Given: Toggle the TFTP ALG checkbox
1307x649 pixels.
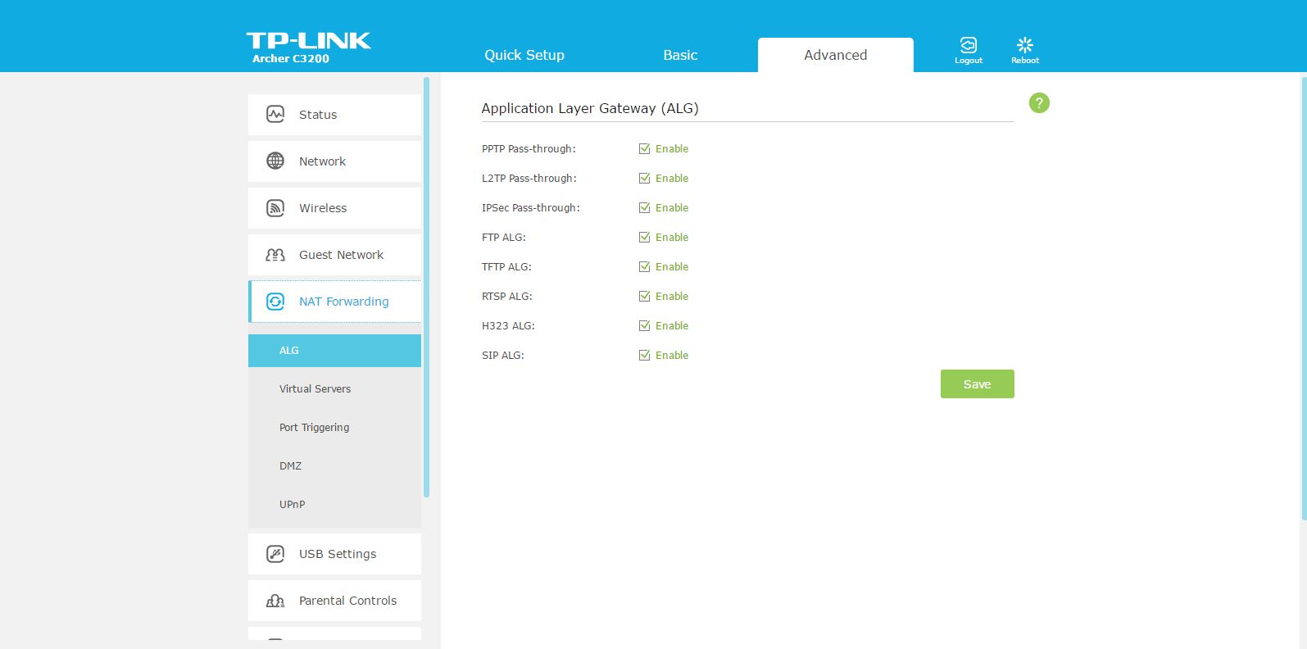Looking at the screenshot, I should point(644,267).
